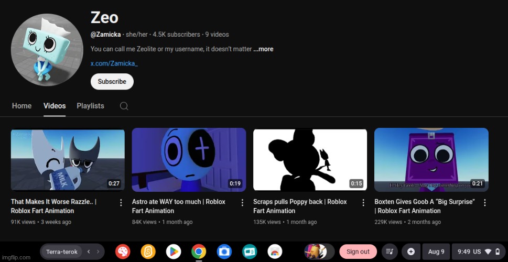Open the Aug 9 calendar date button
Screen dimensions: 508x262
436,252
